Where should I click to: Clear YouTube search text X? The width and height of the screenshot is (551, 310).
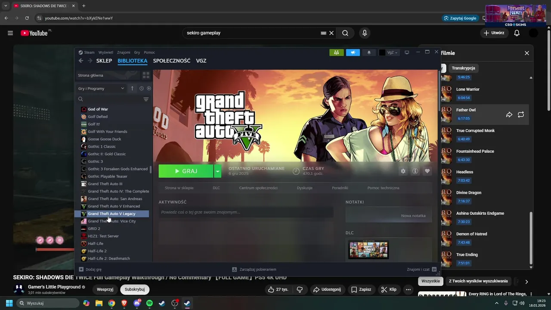(x=331, y=33)
